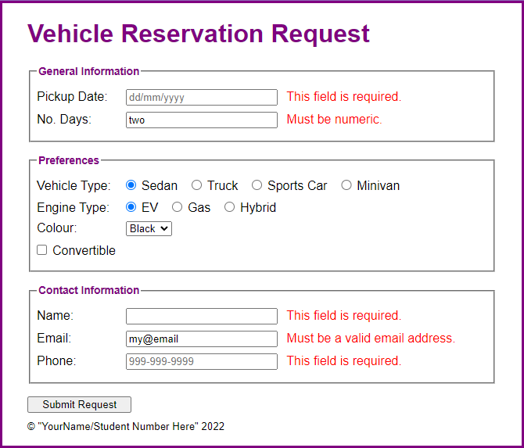Select EV engine type
524x448 pixels.
pos(131,207)
